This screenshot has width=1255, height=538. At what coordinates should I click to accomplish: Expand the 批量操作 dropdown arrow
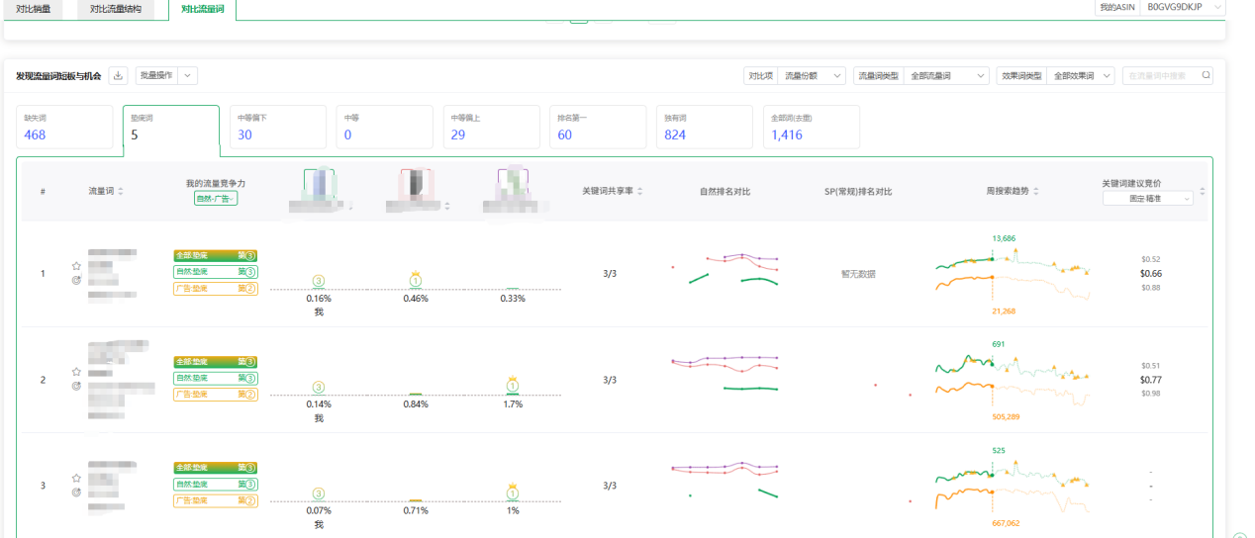tap(188, 75)
